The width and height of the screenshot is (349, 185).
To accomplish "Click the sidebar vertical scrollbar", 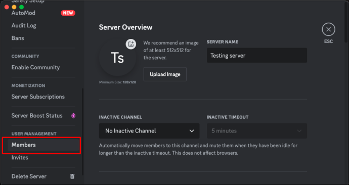I will click(x=83, y=131).
